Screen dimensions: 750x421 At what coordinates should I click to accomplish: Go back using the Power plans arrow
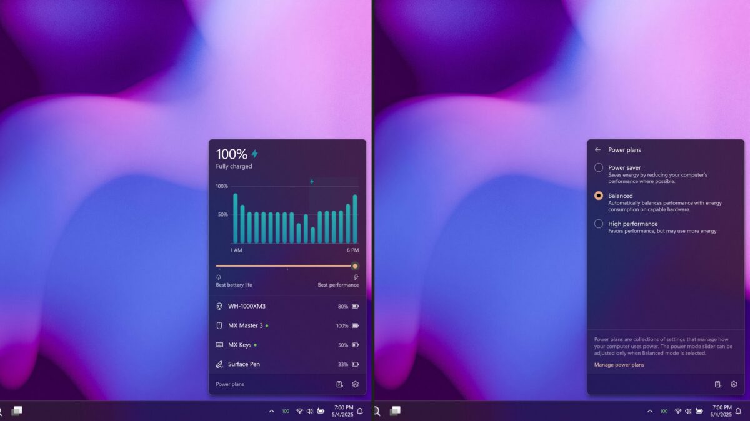click(x=599, y=149)
